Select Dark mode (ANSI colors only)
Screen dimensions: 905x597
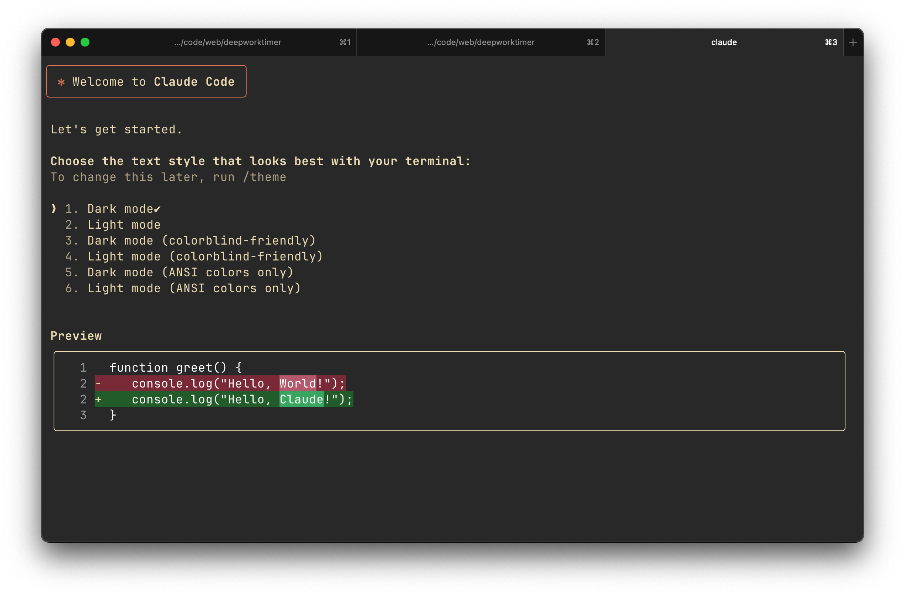pyautogui.click(x=190, y=273)
